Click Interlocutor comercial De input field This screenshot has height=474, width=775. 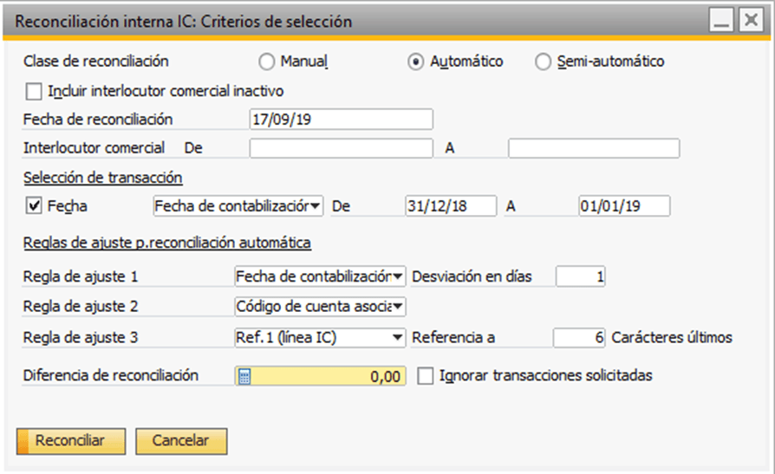341,148
